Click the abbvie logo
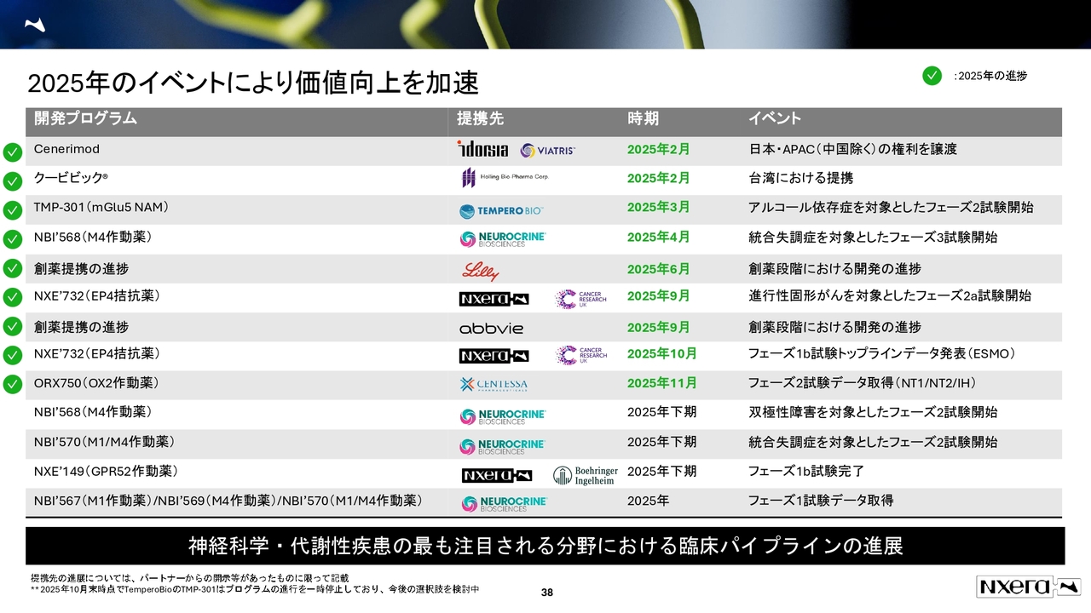Screen dimensions: 1091x613 [x=491, y=328]
